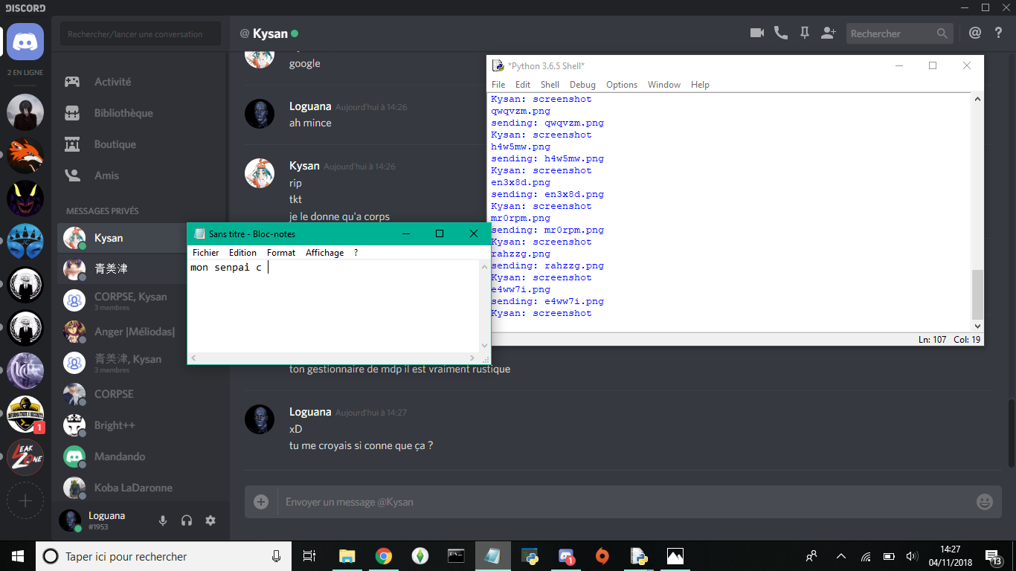This screenshot has width=1016, height=571.
Task: Start a video call with Kysan
Action: pos(757,33)
